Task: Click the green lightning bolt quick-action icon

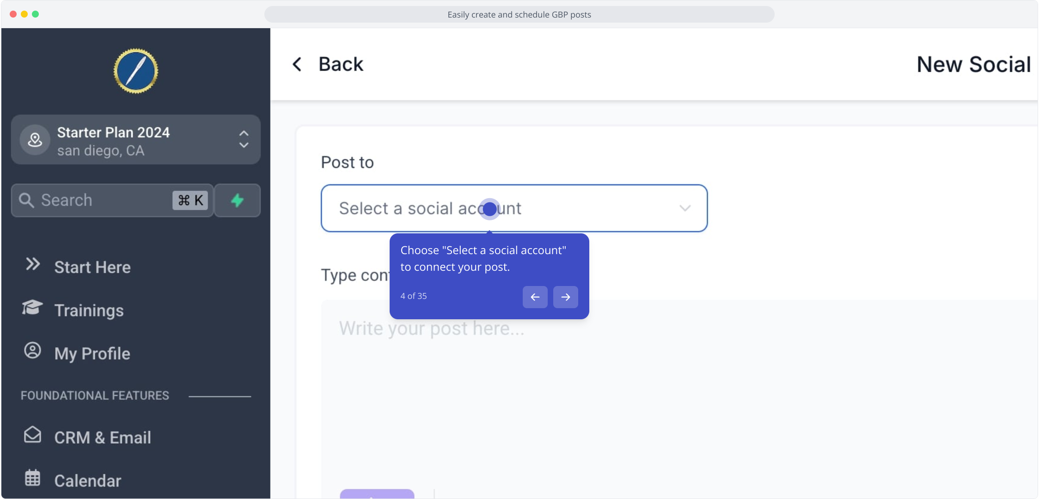Action: pyautogui.click(x=238, y=201)
